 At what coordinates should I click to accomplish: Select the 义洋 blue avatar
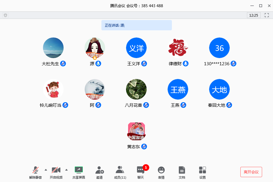point(136,48)
